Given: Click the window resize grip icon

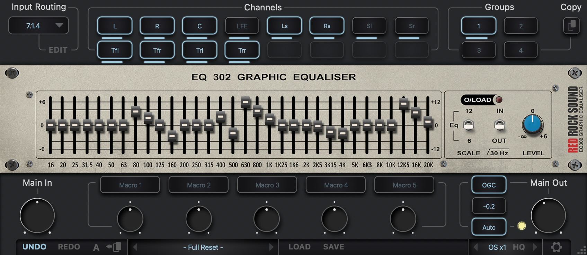Looking at the screenshot, I should [581, 250].
